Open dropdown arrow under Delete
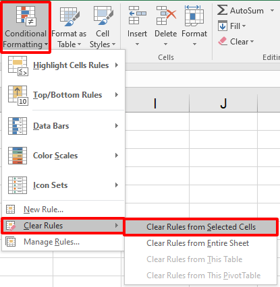280x287 pixels. (x=165, y=44)
